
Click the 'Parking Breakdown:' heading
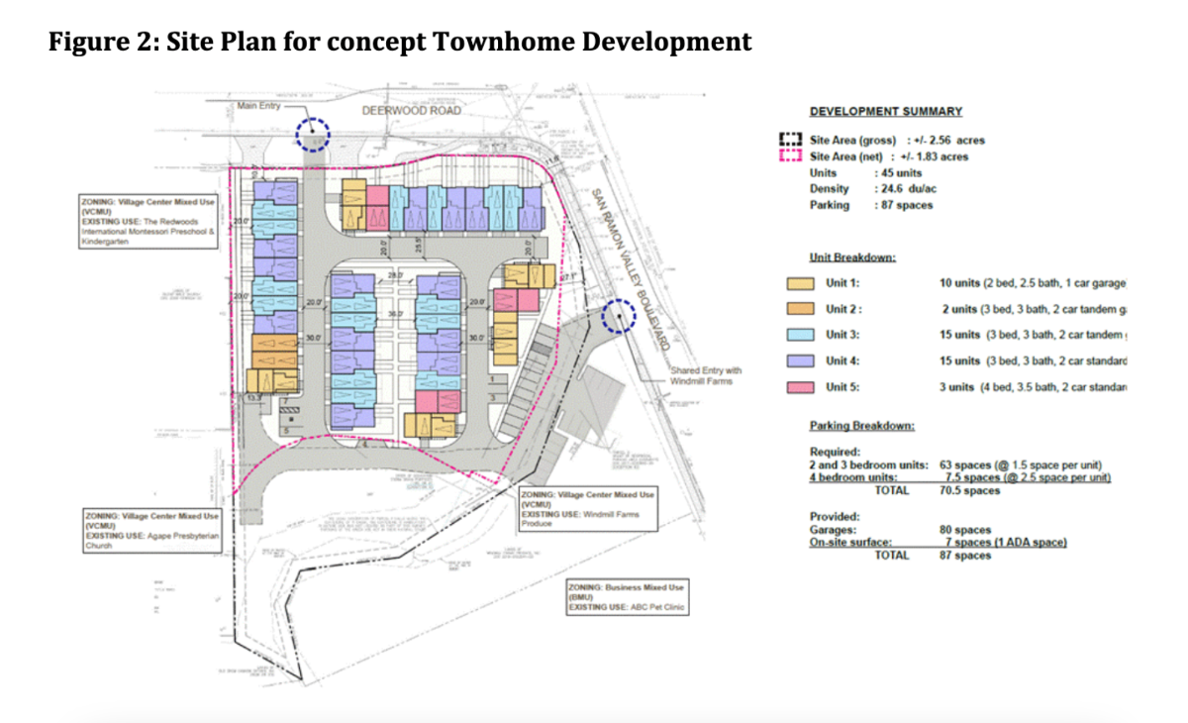tap(862, 426)
